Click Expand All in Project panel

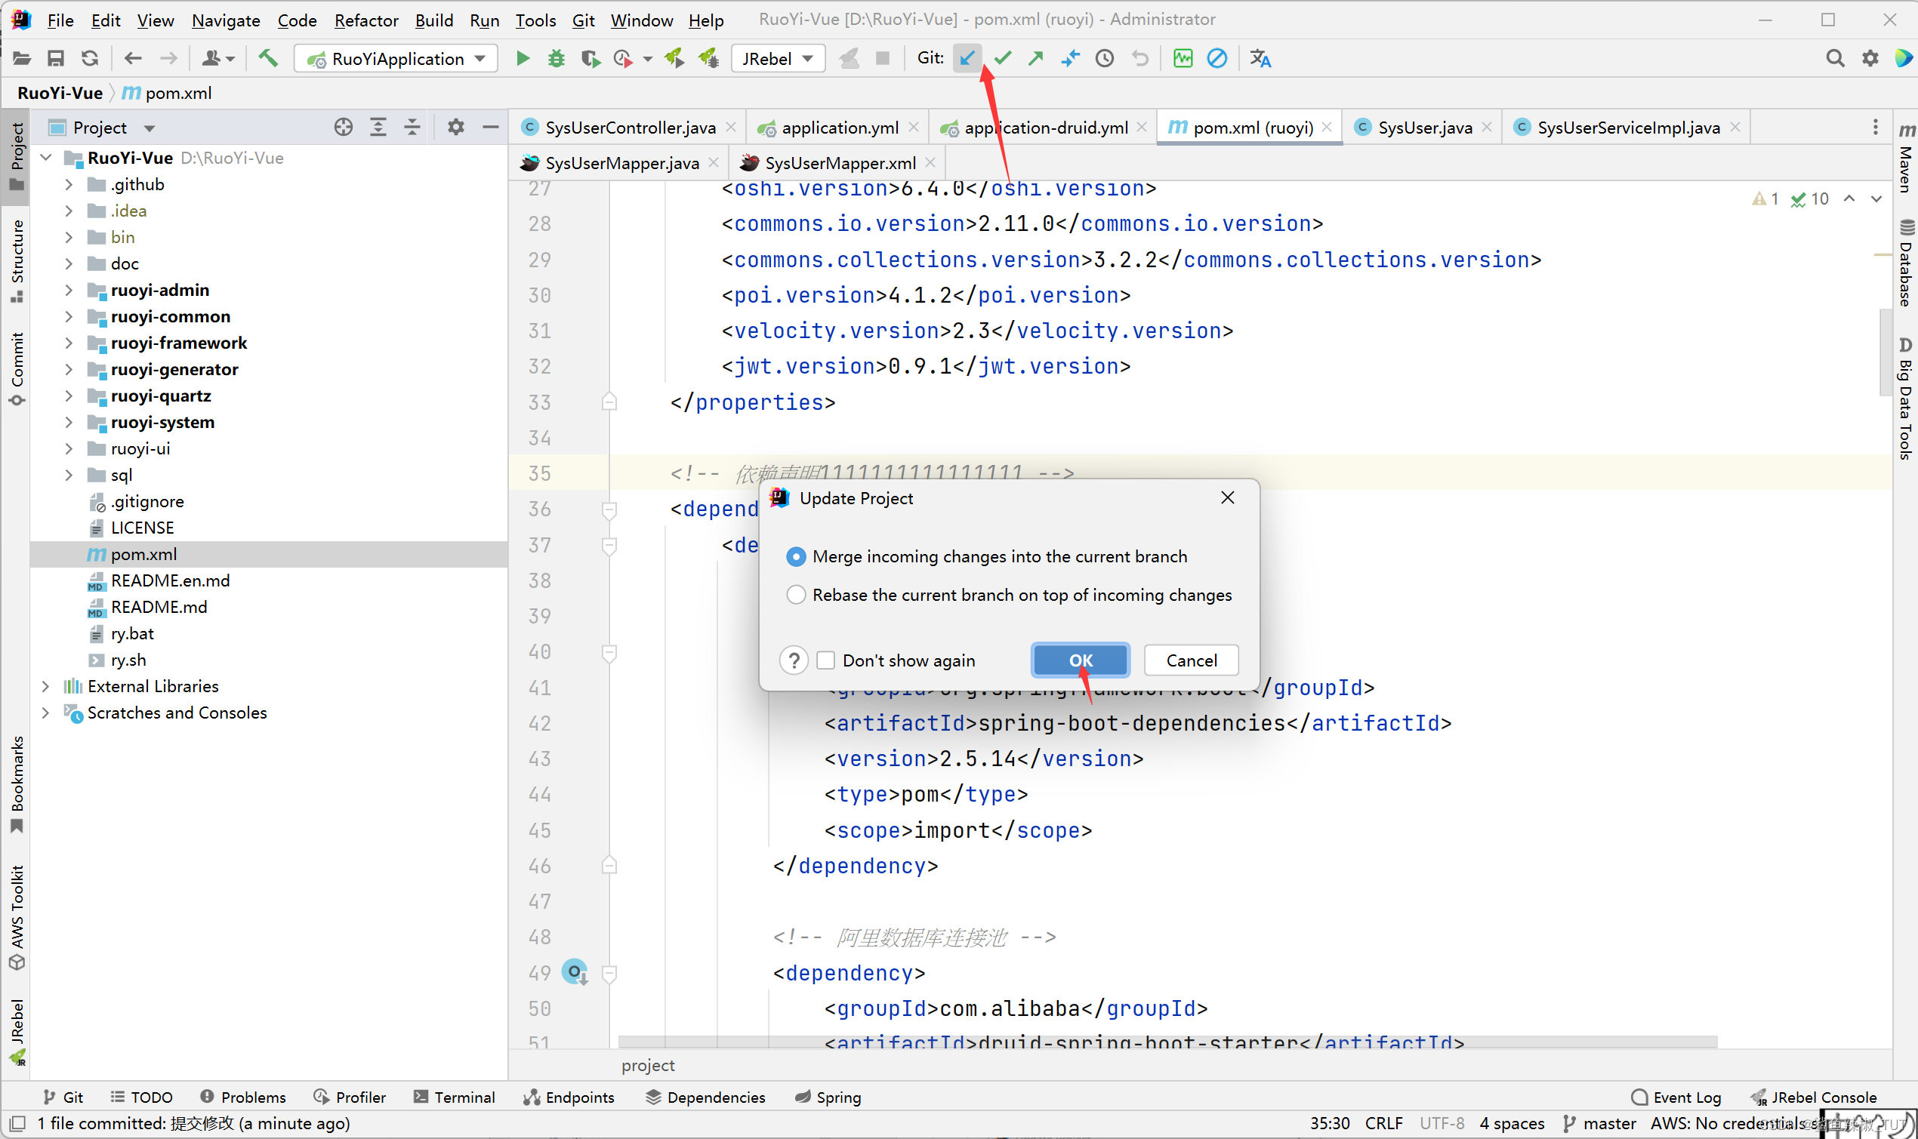pyautogui.click(x=378, y=127)
